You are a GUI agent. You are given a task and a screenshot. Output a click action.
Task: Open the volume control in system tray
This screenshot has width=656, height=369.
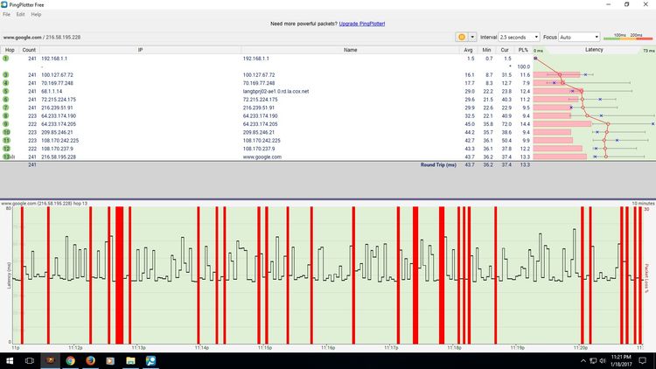(603, 360)
